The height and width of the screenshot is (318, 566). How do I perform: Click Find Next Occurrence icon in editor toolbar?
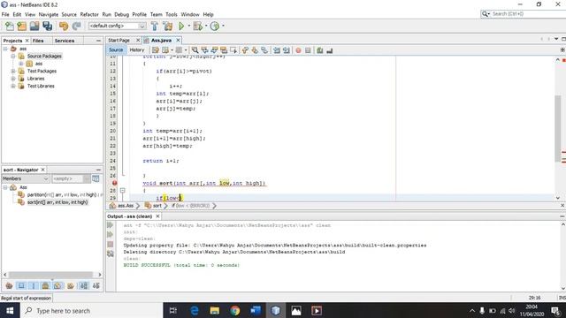coord(214,50)
